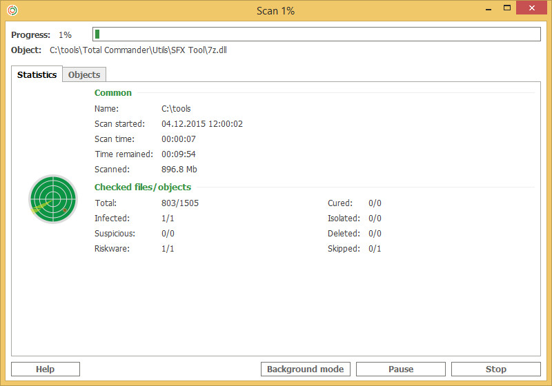
Task: Click the Infected label
Action: 112,218
